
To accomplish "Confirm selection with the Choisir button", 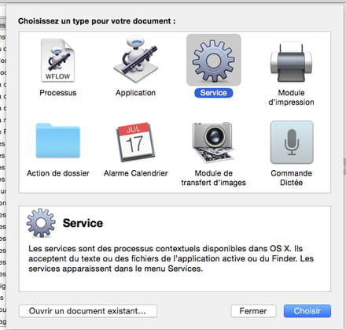I will point(307,311).
